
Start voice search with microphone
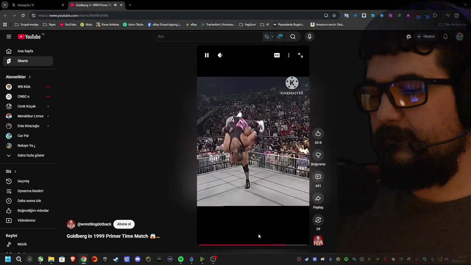pyautogui.click(x=309, y=36)
